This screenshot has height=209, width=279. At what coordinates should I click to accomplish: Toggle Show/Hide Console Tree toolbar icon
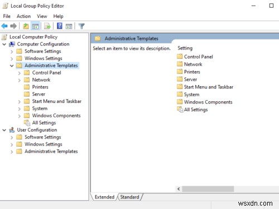[35, 26]
